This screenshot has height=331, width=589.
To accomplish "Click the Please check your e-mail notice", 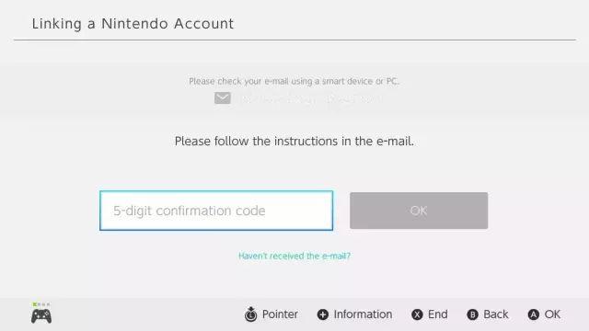I will pyautogui.click(x=294, y=81).
